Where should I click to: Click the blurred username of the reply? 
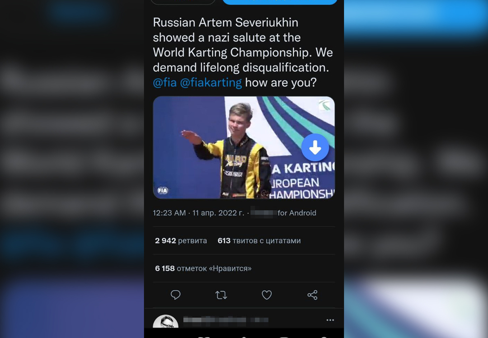225,319
